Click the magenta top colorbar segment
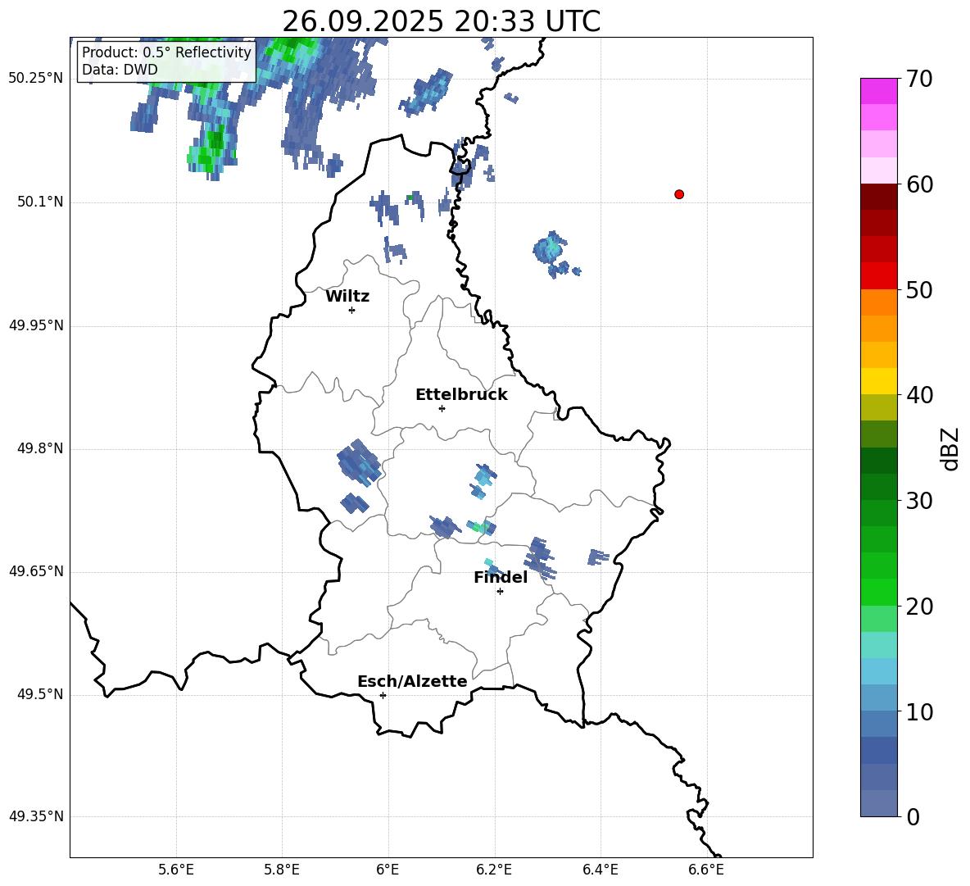Viewport: 970px width, 886px height. [879, 91]
